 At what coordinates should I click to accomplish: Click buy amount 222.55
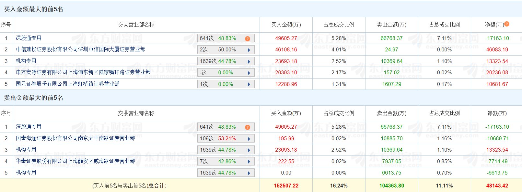coord(286,162)
